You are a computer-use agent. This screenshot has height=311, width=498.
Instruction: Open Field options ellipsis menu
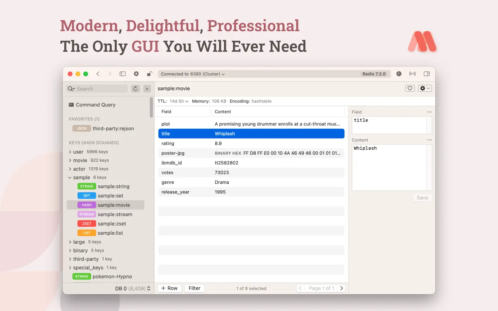coord(429,112)
